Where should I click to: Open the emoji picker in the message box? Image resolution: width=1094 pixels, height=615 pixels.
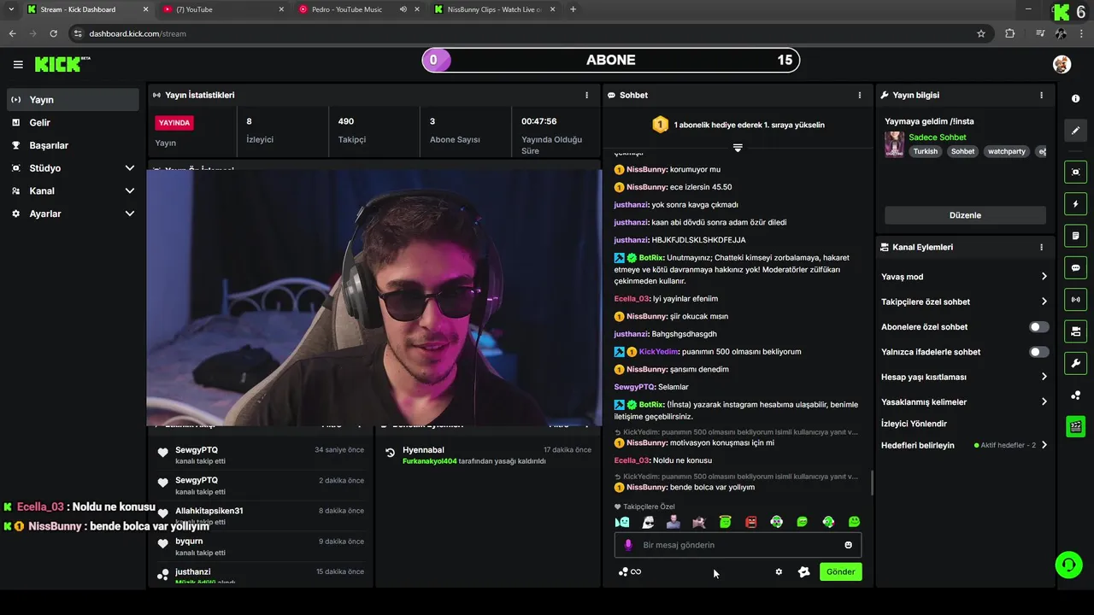click(x=848, y=545)
